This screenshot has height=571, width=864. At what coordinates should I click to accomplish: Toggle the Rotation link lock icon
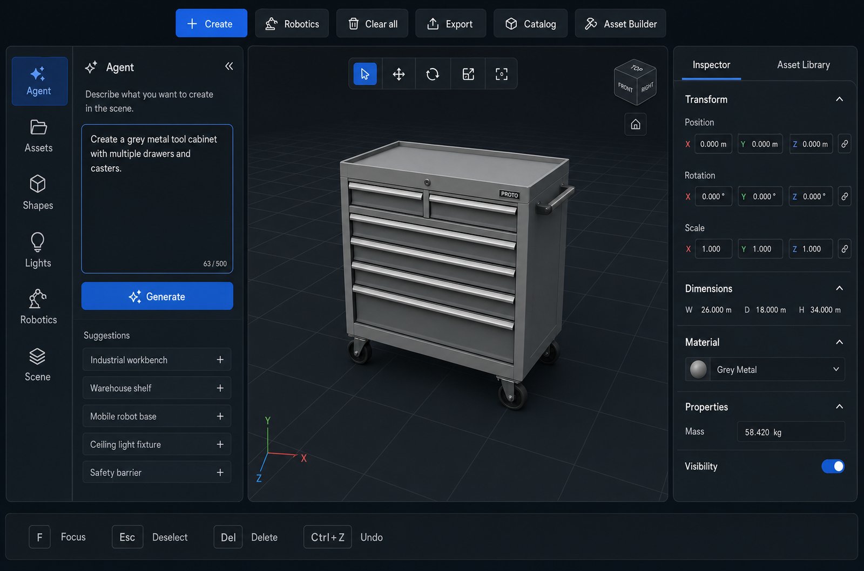(x=845, y=196)
